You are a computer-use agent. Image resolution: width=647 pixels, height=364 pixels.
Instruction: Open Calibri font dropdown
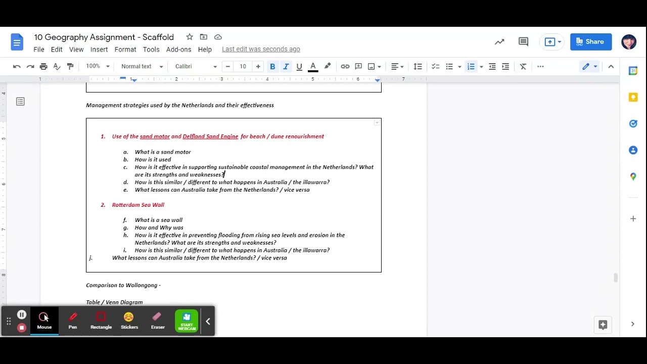196,66
